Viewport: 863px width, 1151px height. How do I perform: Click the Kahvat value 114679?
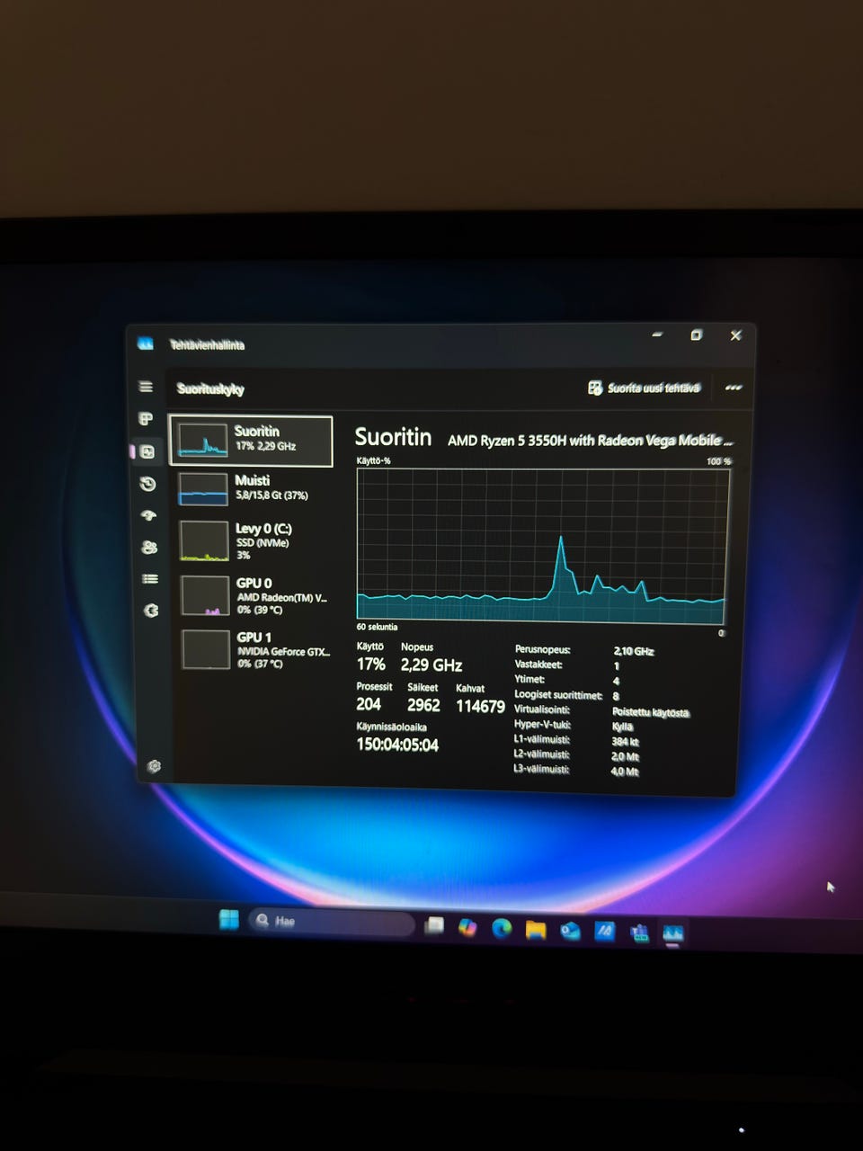[x=480, y=706]
